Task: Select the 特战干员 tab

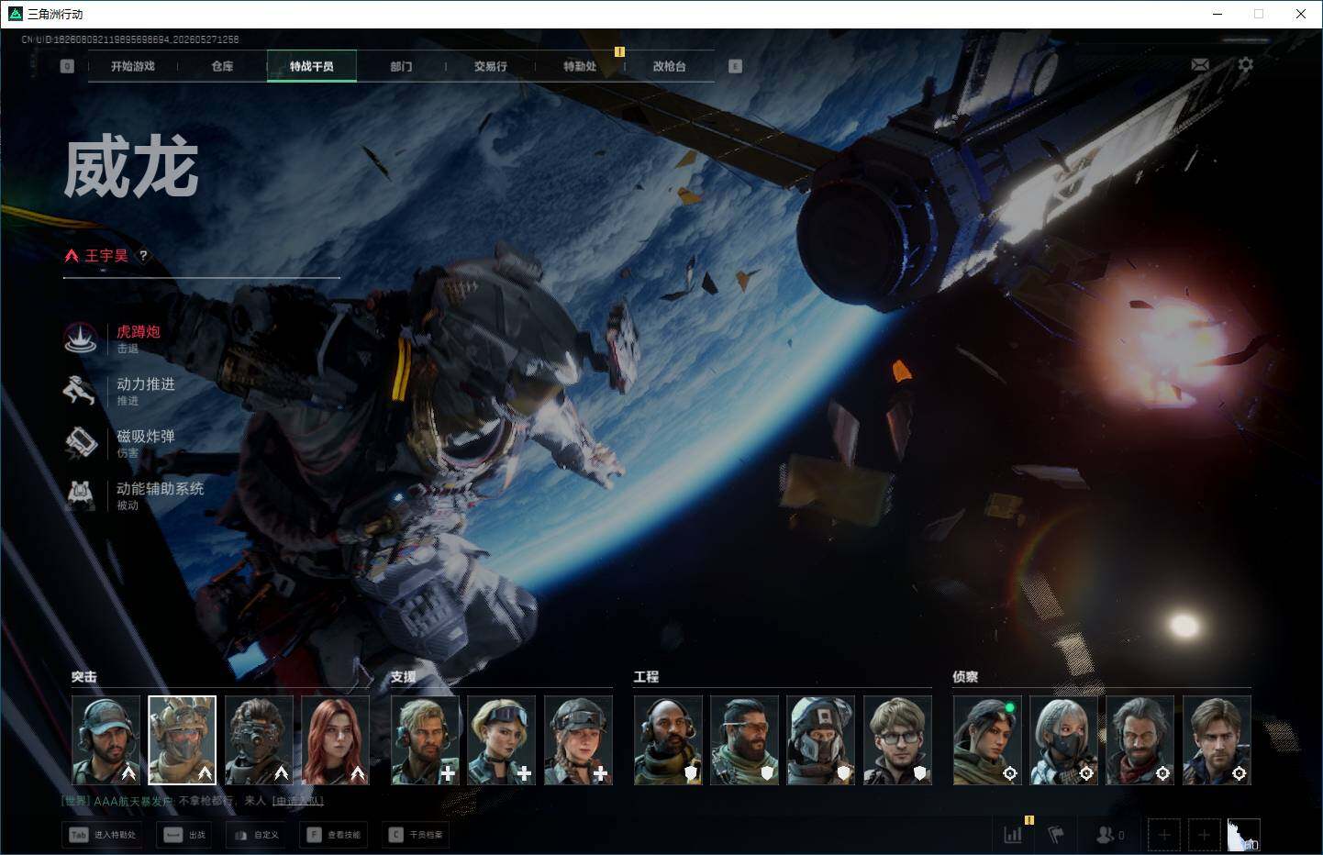Action: click(312, 66)
